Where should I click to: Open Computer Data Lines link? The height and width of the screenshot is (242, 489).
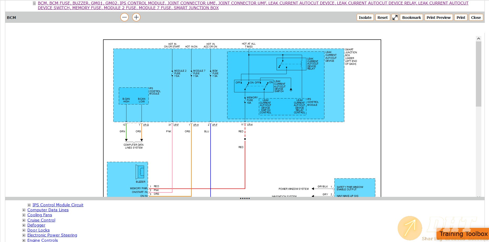point(48,210)
